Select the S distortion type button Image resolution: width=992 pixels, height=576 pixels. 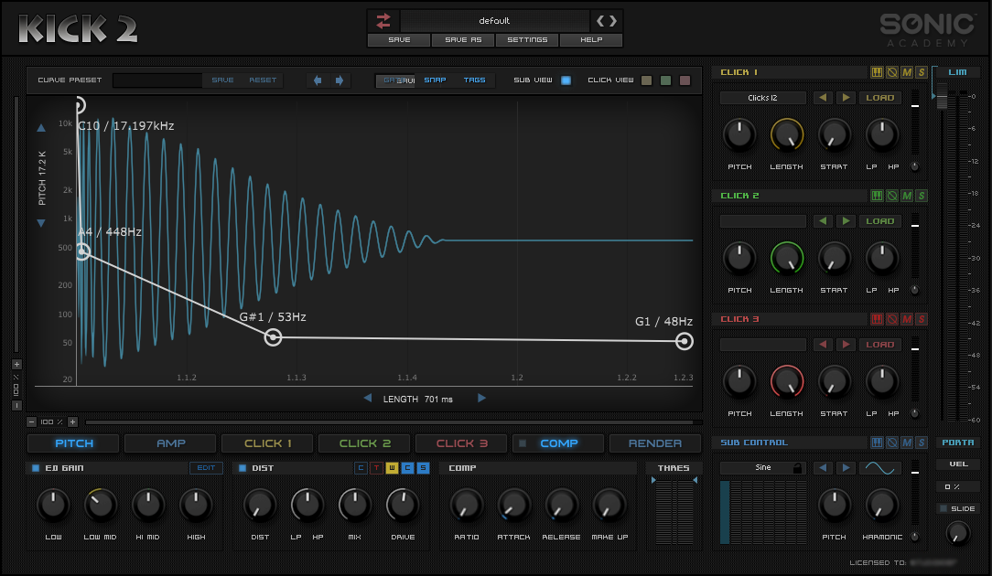click(423, 468)
